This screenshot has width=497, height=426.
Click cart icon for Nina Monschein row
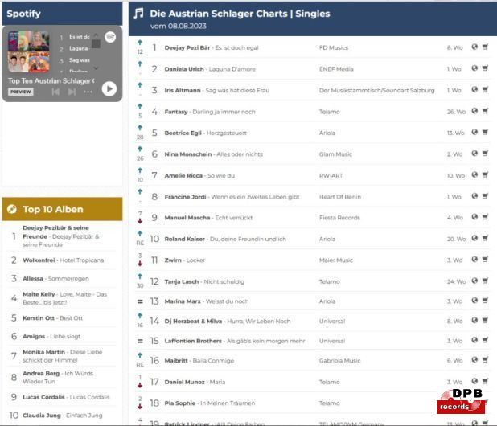pos(485,154)
